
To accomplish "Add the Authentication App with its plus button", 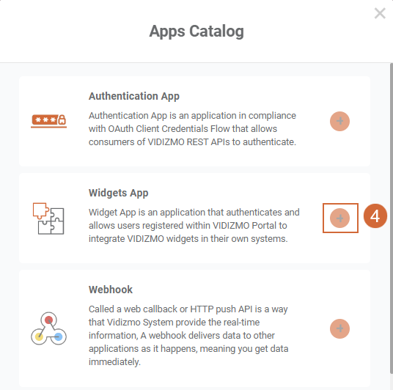I will pos(339,121).
